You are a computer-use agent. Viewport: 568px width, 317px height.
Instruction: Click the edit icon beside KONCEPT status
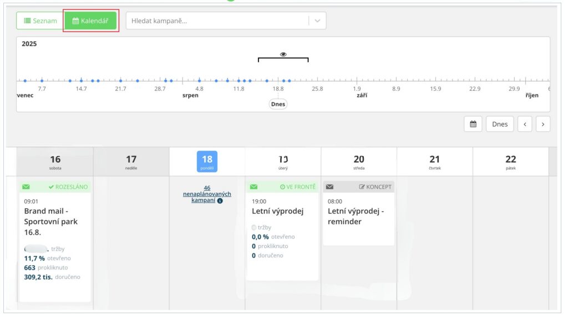(x=362, y=187)
